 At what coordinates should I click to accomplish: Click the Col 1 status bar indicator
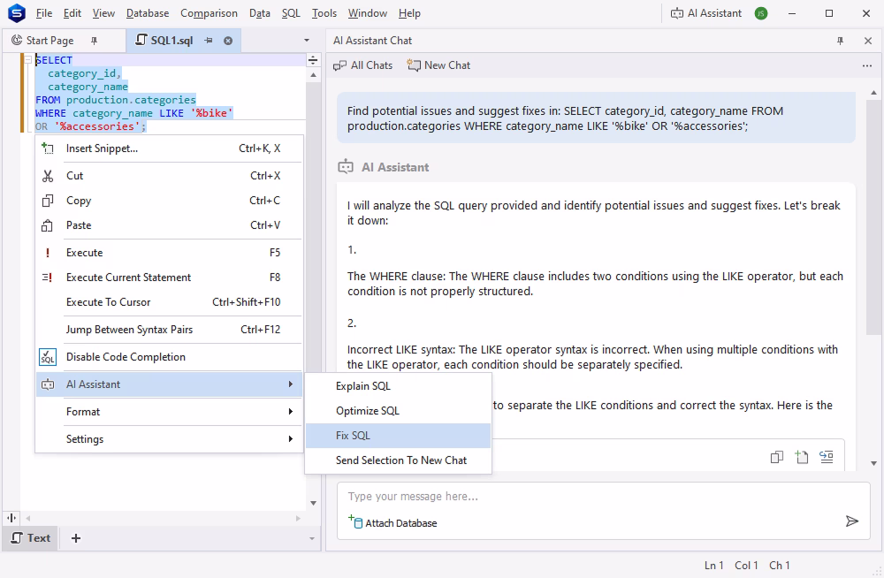tap(746, 565)
